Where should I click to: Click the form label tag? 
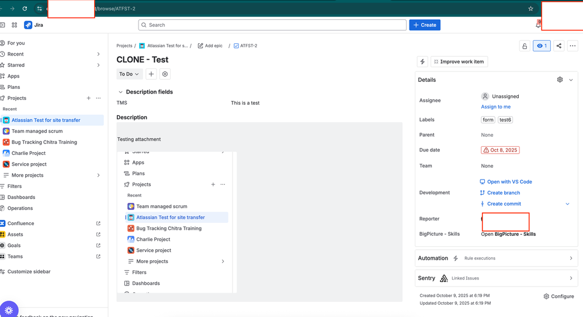coord(488,120)
